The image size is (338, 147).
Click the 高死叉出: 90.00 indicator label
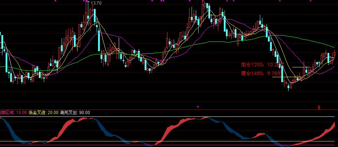point(75,113)
